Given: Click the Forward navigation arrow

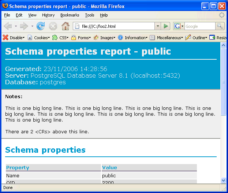Looking at the screenshot, I should [x=24, y=26].
